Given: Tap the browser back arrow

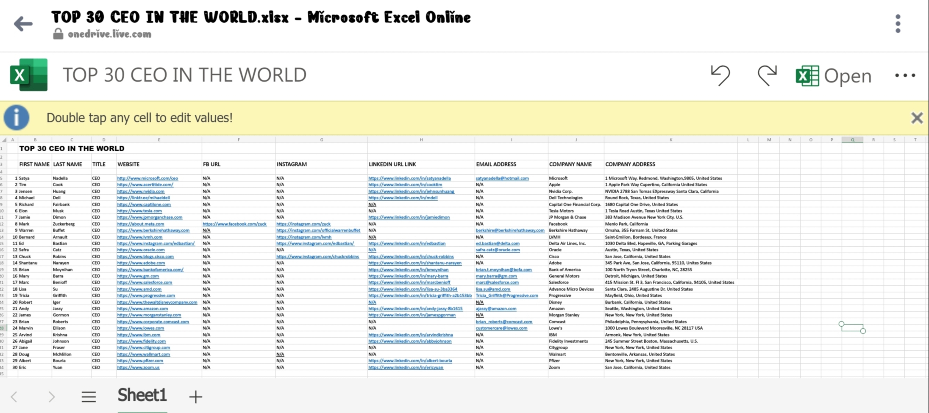Looking at the screenshot, I should [23, 24].
